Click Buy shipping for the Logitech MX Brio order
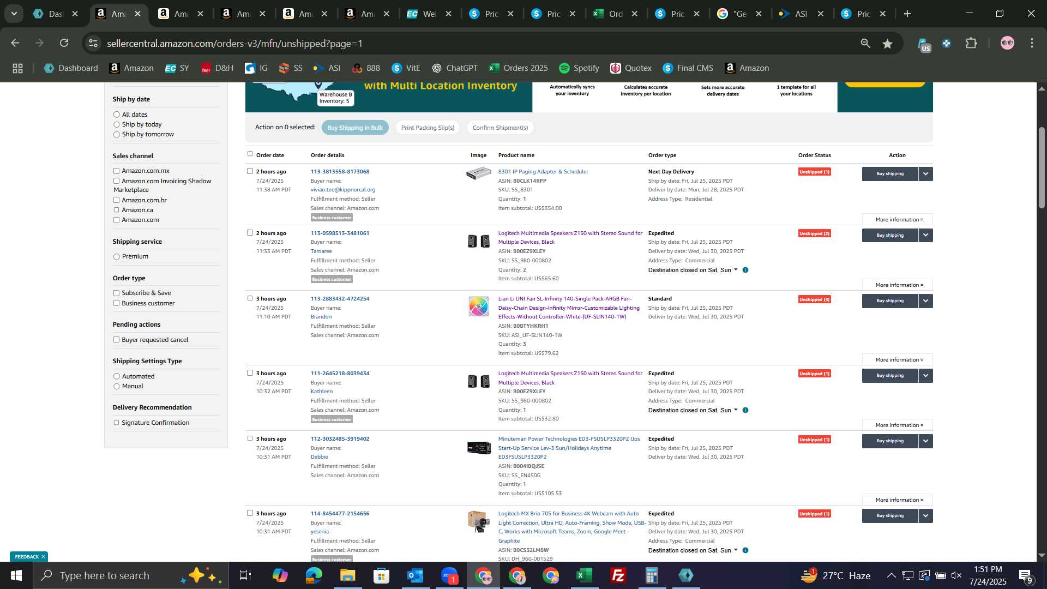 890,516
